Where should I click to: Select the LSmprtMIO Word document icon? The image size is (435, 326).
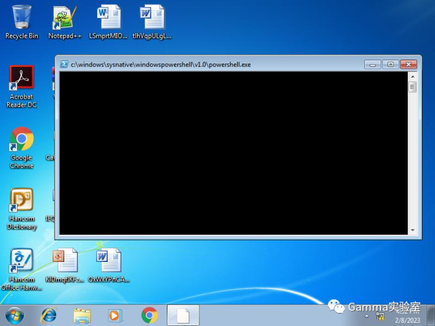(x=108, y=22)
